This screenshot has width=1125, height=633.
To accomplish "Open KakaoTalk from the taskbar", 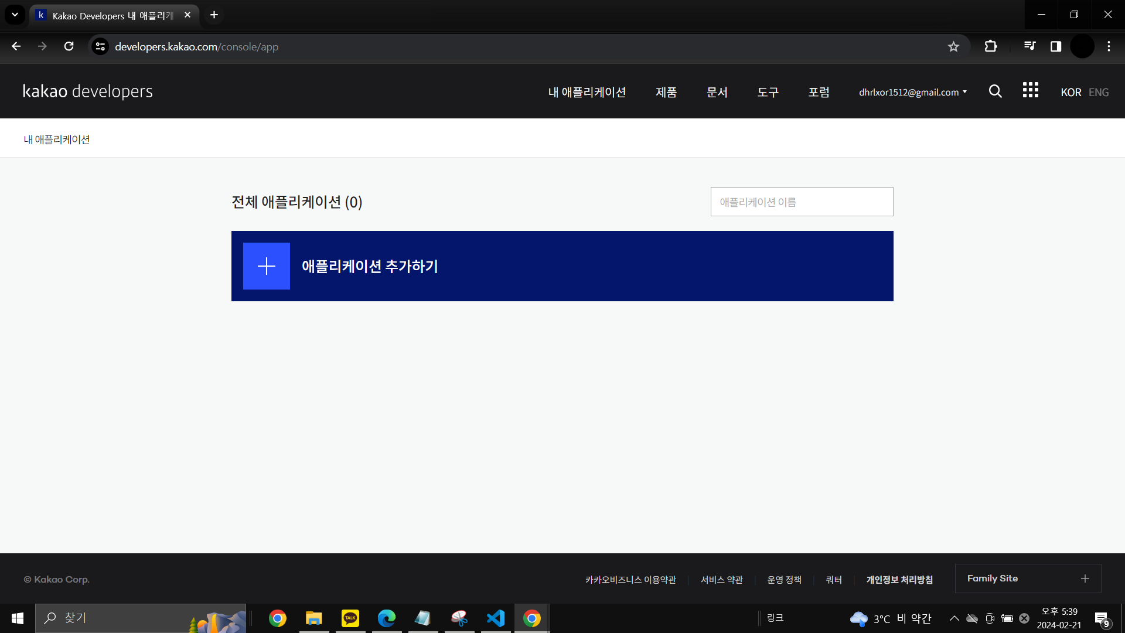I will 350,618.
